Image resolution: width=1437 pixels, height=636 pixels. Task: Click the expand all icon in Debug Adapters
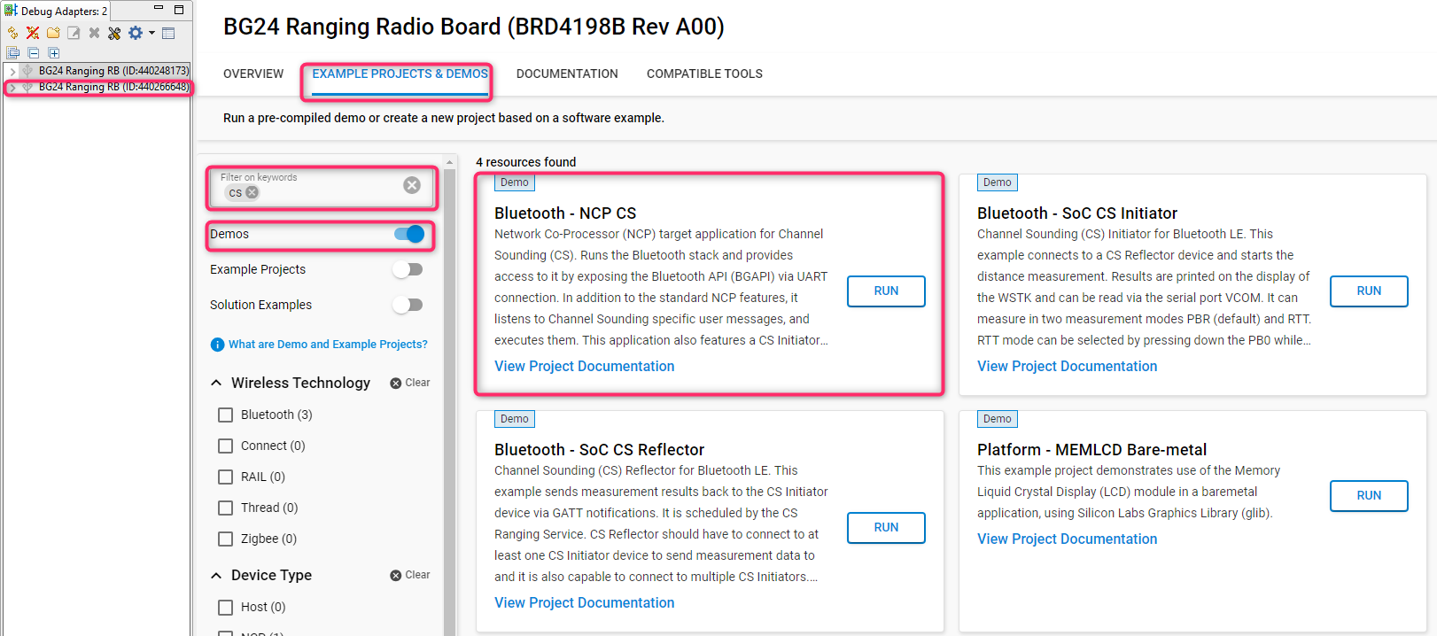53,53
